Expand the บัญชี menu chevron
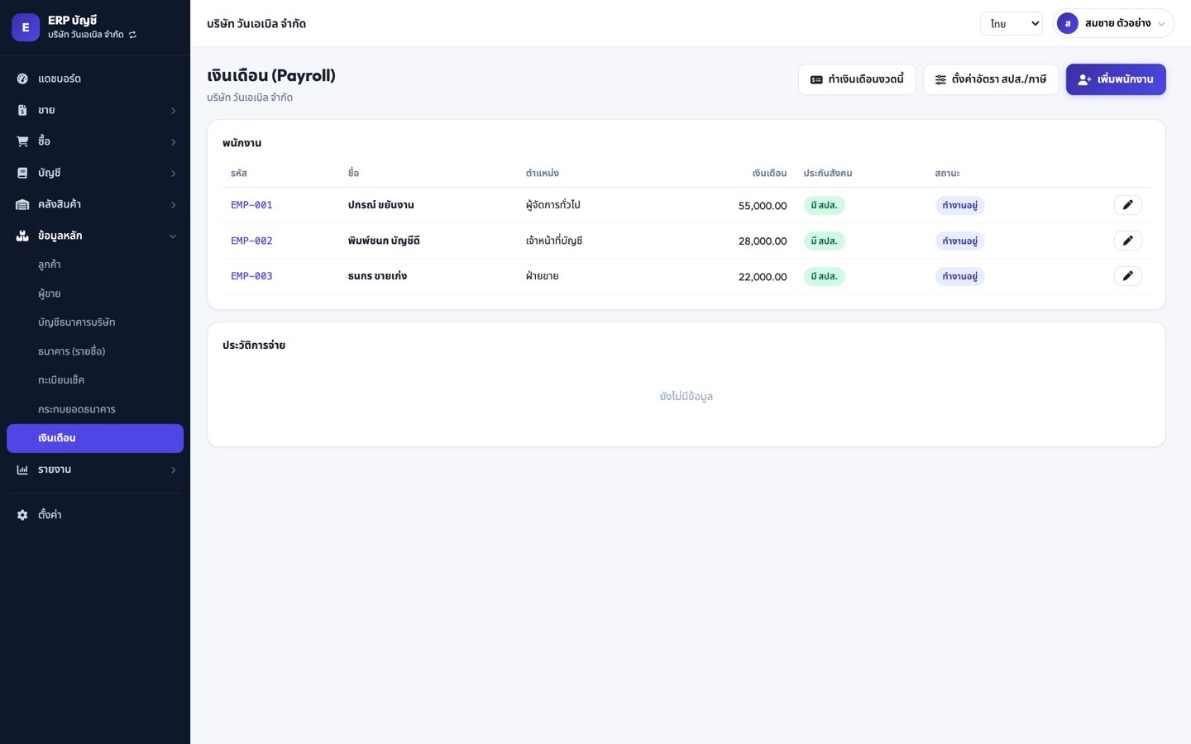 [173, 174]
